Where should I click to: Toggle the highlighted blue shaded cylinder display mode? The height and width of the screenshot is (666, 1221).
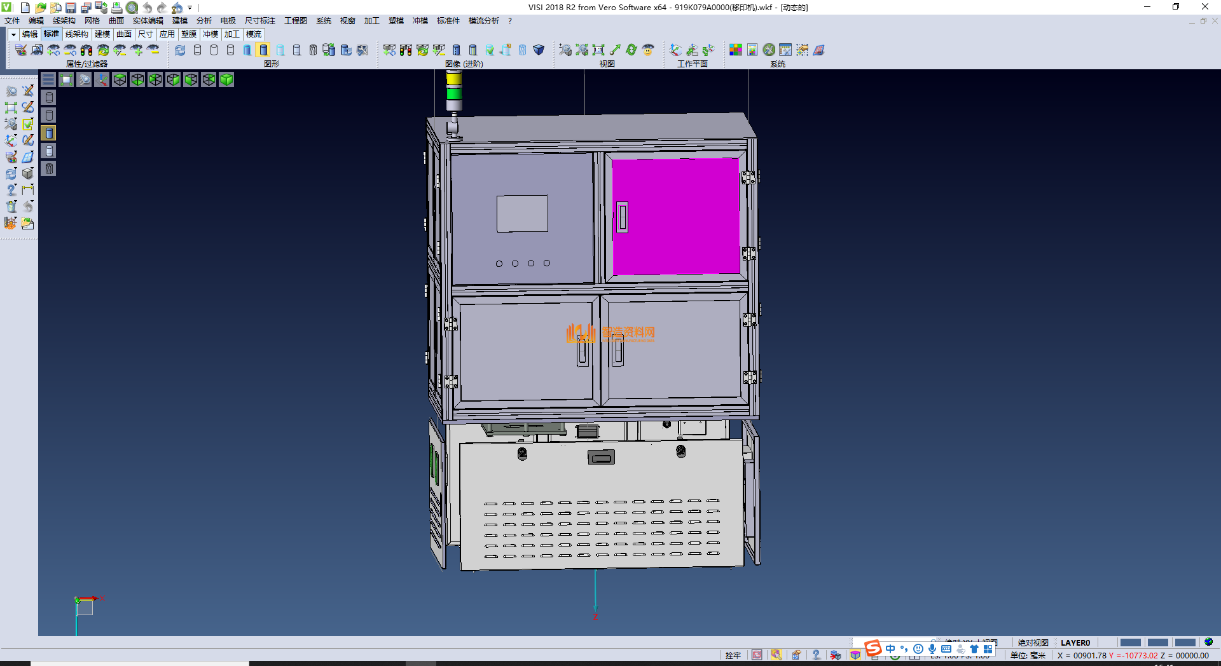pyautogui.click(x=263, y=50)
